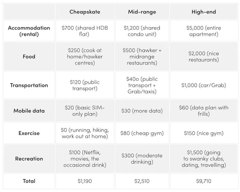Click the High-end column header

[204, 12]
